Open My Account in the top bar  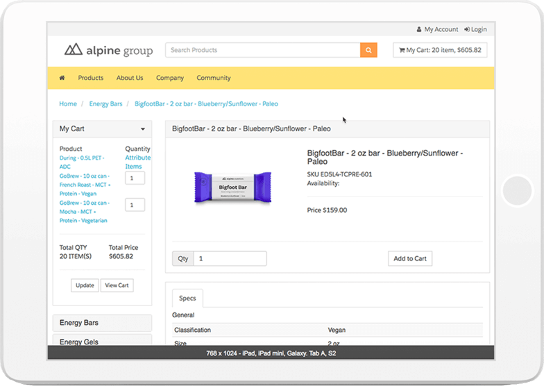[x=437, y=29]
